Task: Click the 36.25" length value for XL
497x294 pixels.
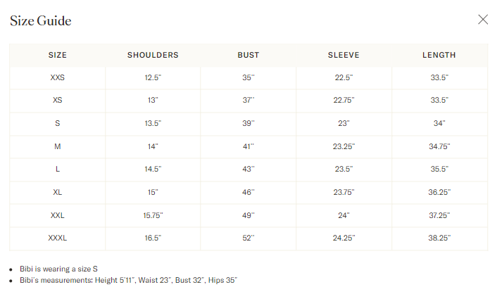Action: click(x=439, y=192)
